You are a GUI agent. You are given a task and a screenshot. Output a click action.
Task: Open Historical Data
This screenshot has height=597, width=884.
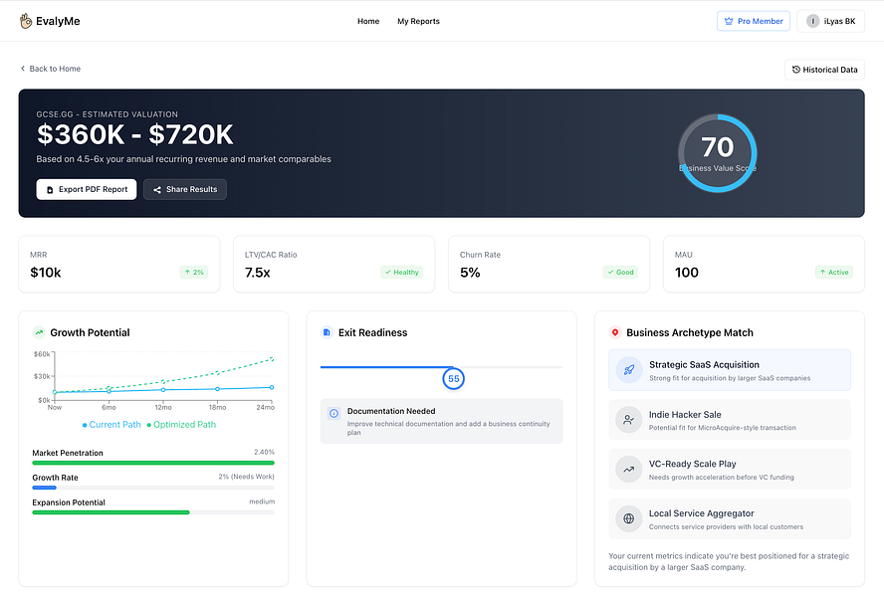tap(824, 70)
